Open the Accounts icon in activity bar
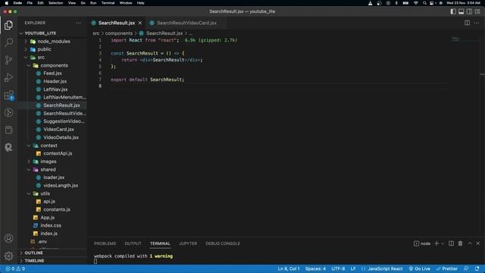485x273 pixels. (x=8, y=238)
